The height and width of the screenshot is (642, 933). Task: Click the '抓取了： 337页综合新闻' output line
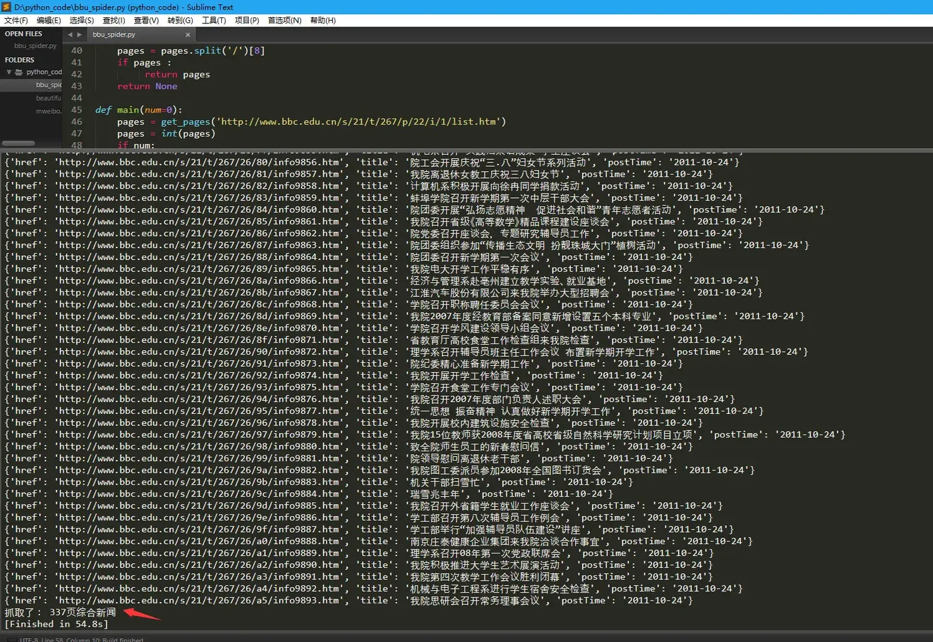tap(61, 613)
